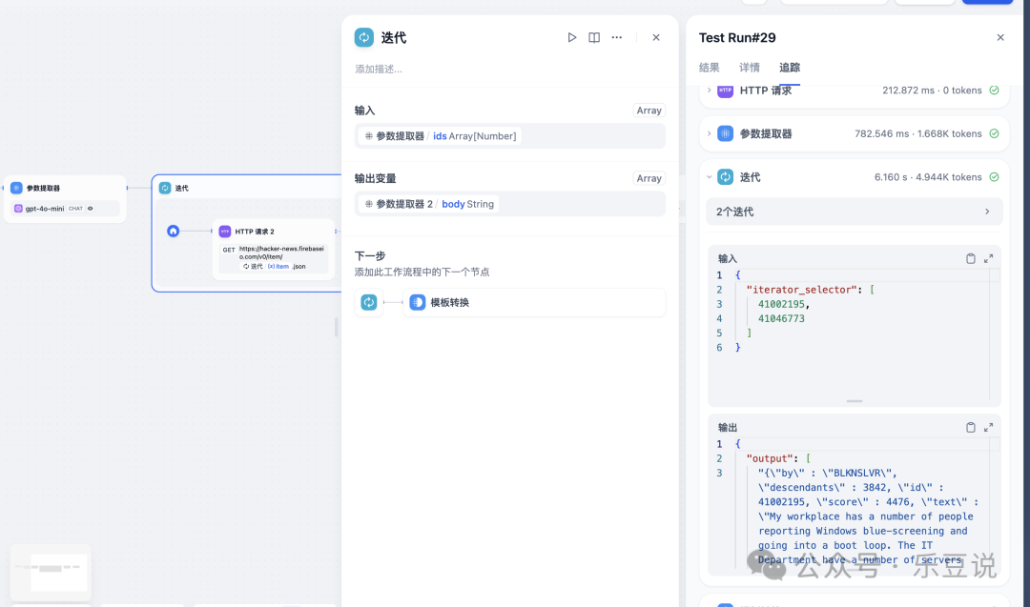Click the 迭代 trace row icon
Screen dimensions: 1030x607
[x=725, y=177]
